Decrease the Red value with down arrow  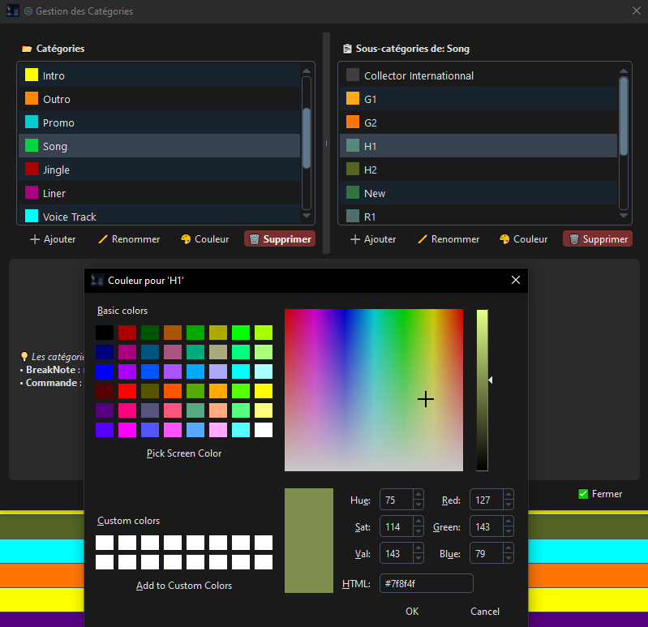(x=508, y=505)
